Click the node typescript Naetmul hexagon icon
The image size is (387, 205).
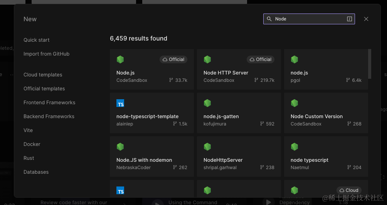[x=294, y=147]
